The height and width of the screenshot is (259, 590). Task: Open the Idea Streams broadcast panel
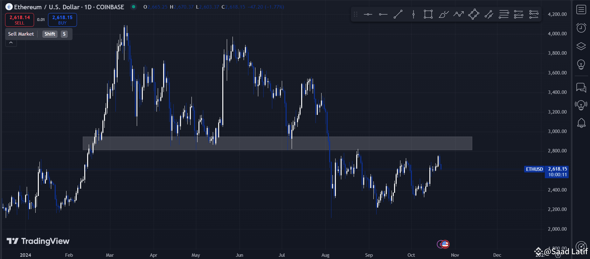click(581, 105)
